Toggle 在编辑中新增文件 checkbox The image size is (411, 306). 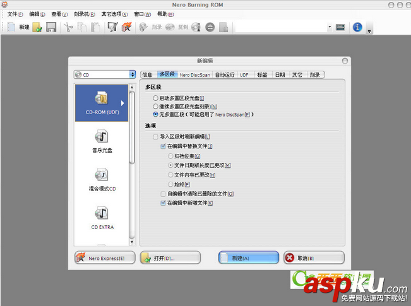pos(163,203)
